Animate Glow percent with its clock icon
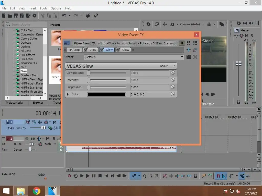The image size is (262, 196). 173,73
